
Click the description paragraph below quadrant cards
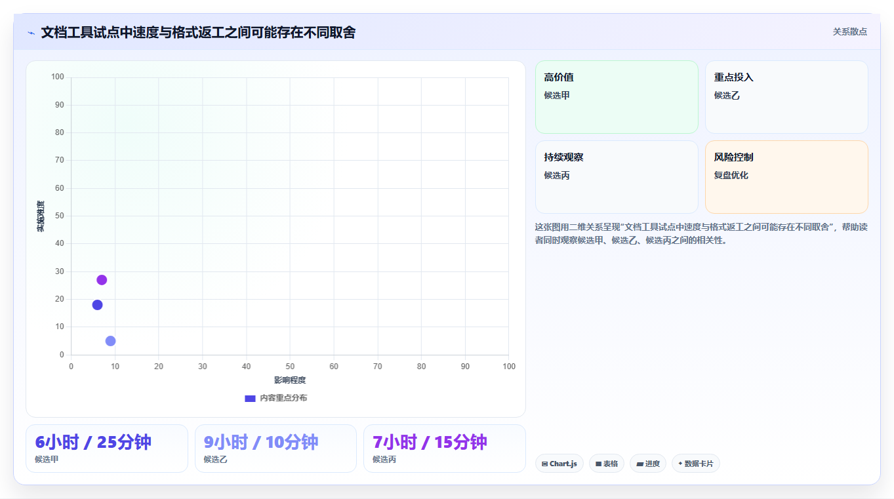point(701,233)
